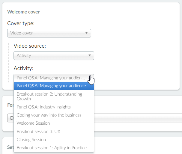Open the Video source combo box showing Activity
The height and width of the screenshot is (154, 182).
[53, 55]
